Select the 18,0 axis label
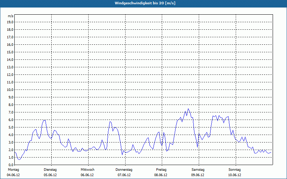 pos(10,30)
